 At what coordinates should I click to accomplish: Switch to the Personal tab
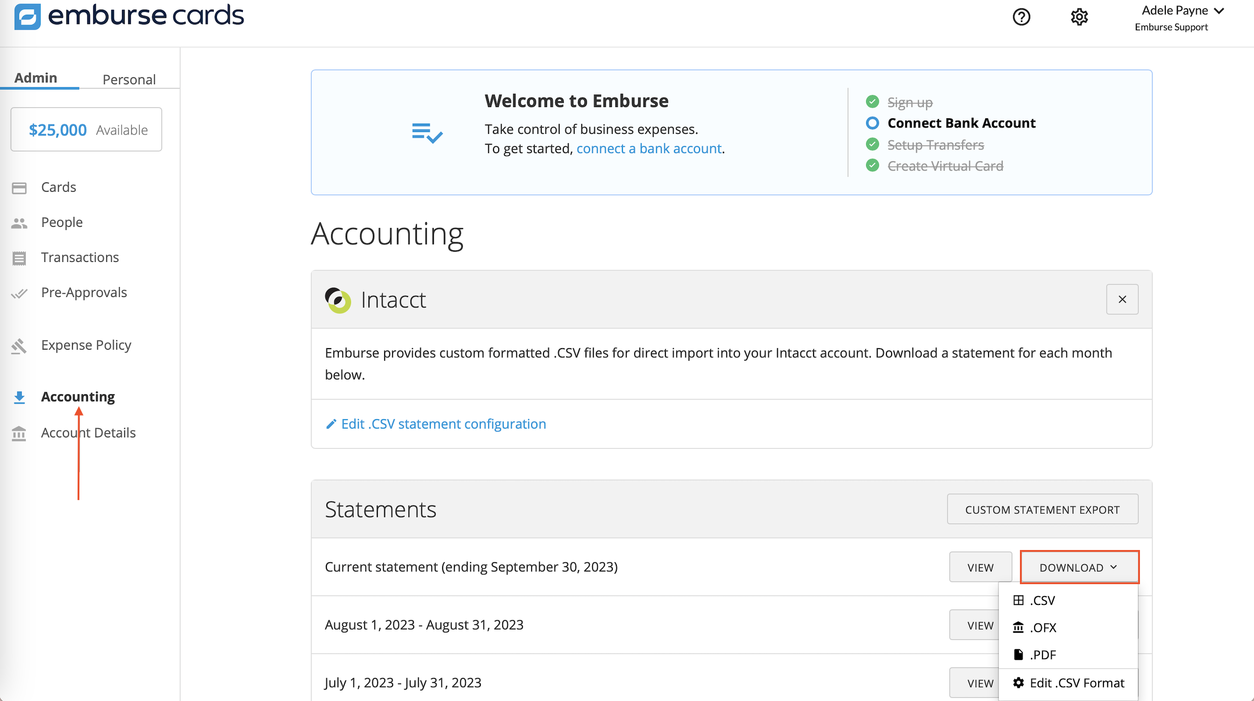click(129, 79)
